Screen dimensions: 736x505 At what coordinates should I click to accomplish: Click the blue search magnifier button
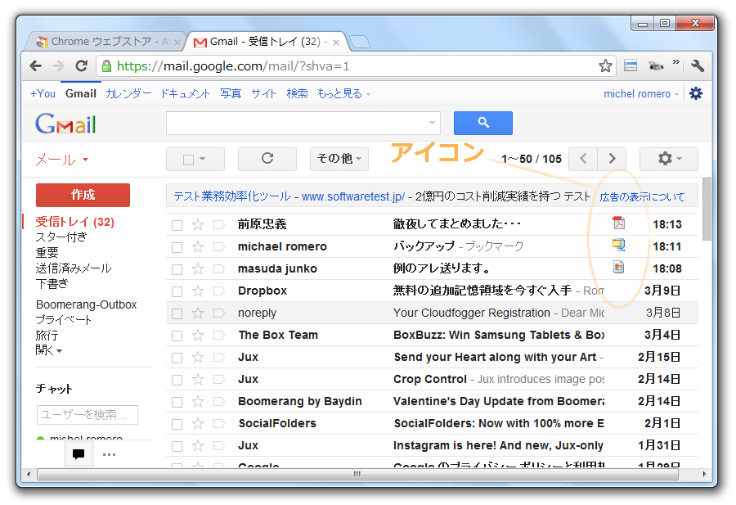pos(483,123)
